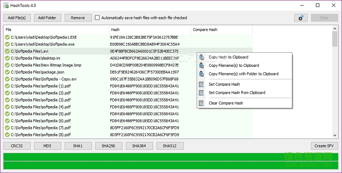Click hash E00B98C150ABBC8BD8AB94F3064C55A4
Screen dimensions: 342x173
pos(145,45)
